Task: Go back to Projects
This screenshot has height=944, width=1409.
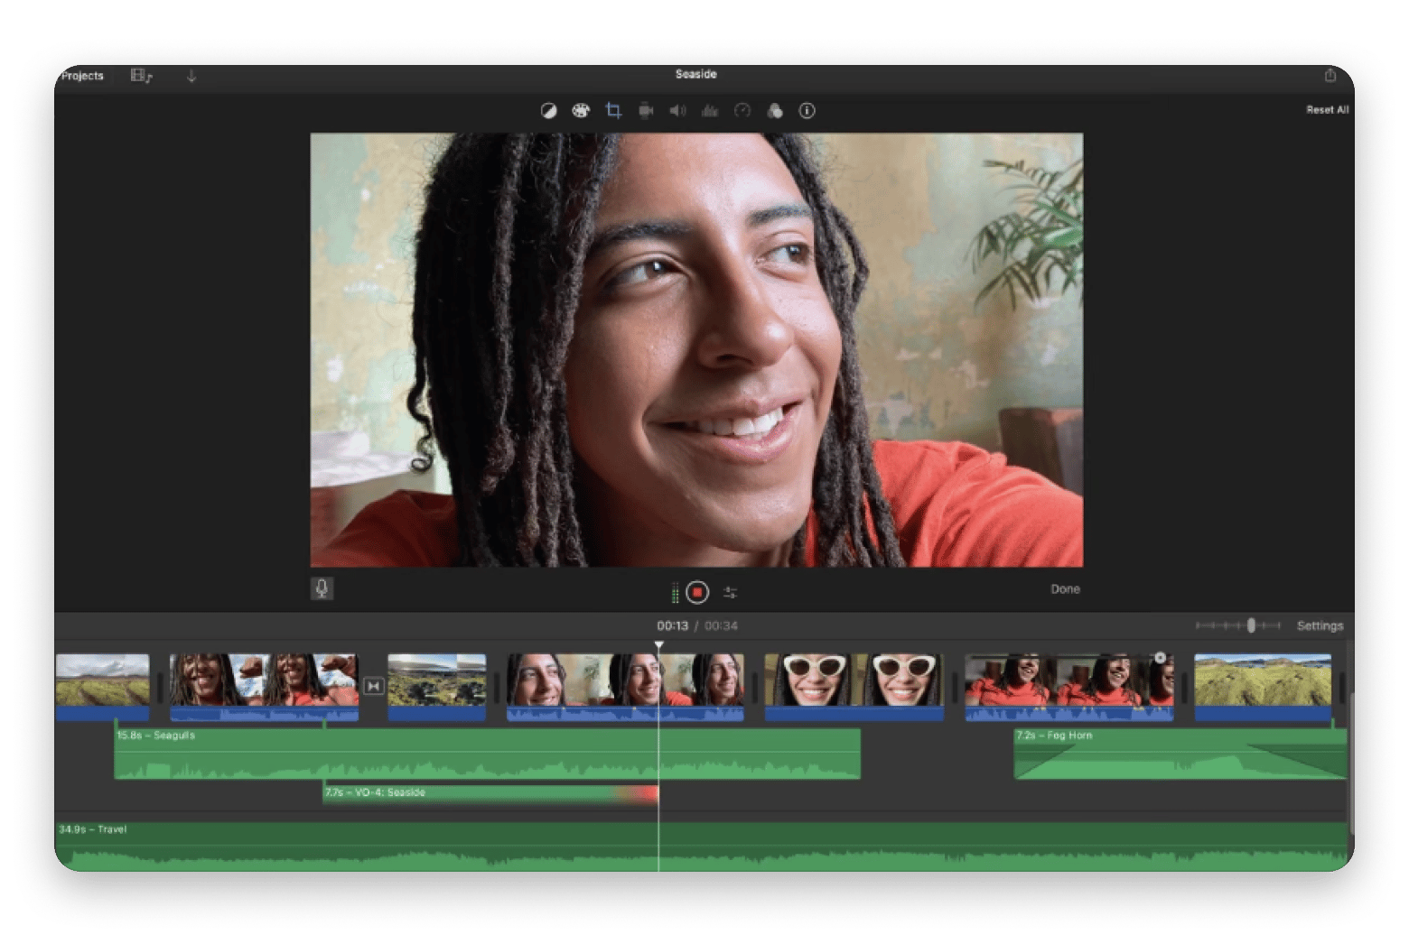Action: pyautogui.click(x=82, y=76)
